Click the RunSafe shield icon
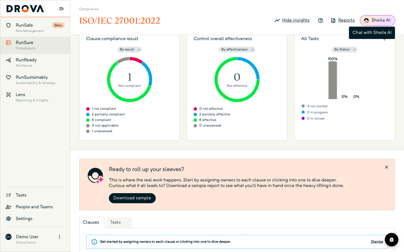Image resolution: width=404 pixels, height=252 pixels. (x=8, y=25)
